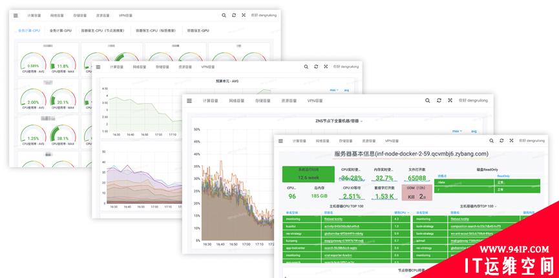The width and height of the screenshot is (559, 278).
Task: Open max legend dropdown in the ZNS节点 chart window
Action: pos(457,131)
